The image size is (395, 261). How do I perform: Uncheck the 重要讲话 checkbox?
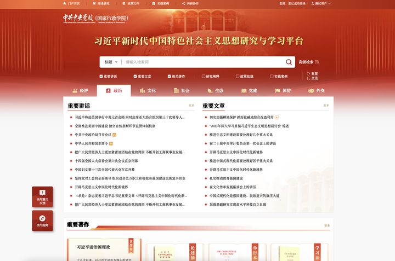(x=101, y=77)
